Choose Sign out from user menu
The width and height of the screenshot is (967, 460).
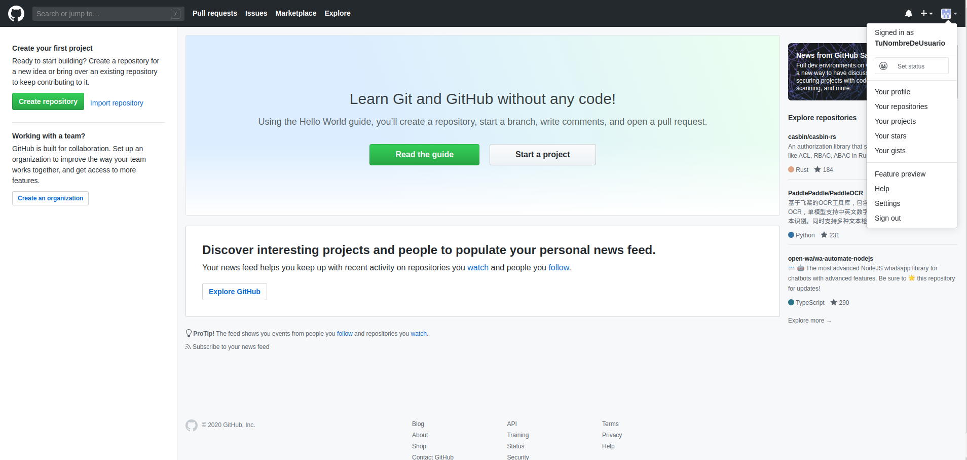(912, 218)
